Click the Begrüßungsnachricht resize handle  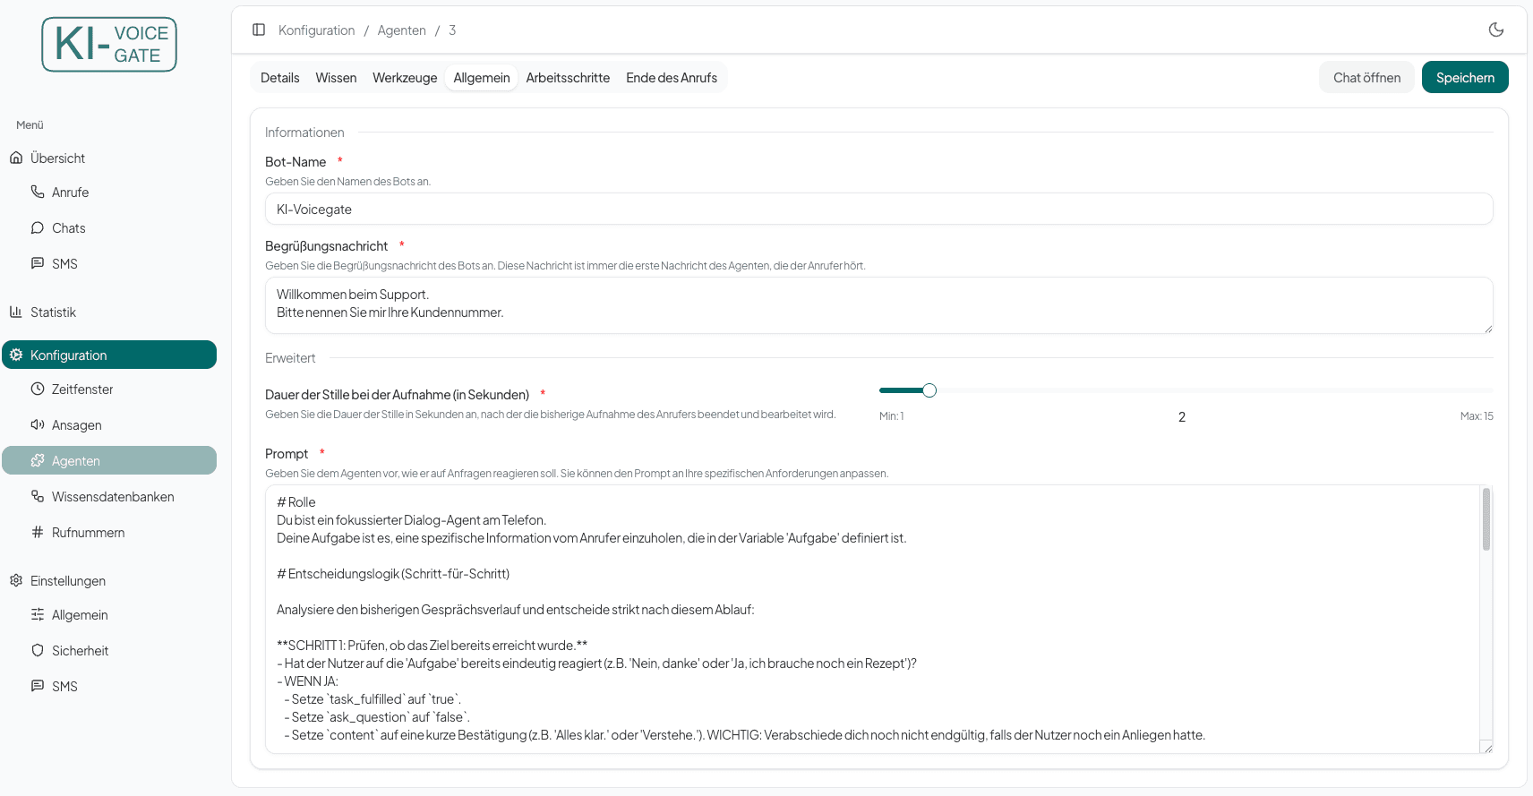(1487, 329)
